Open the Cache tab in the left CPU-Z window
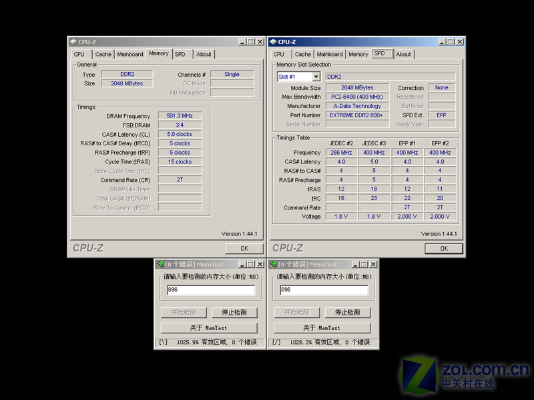Screen dimensions: 534x400 tap(103, 54)
